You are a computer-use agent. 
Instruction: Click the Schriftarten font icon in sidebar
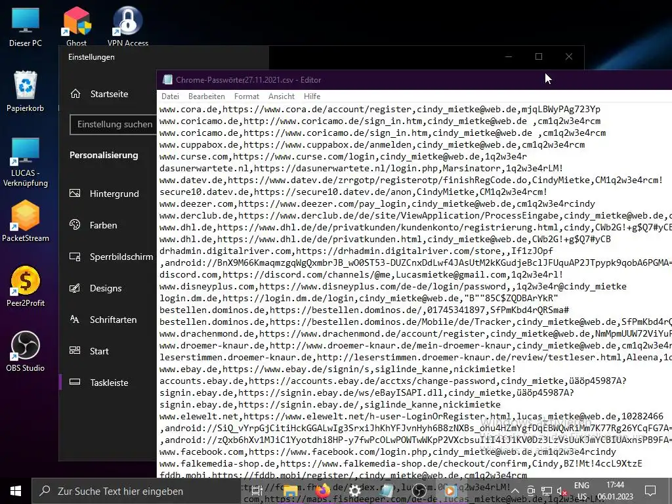[75, 320]
